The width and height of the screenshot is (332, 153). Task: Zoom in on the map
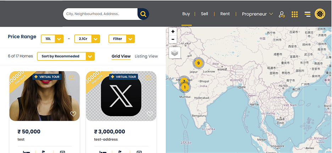(x=173, y=32)
